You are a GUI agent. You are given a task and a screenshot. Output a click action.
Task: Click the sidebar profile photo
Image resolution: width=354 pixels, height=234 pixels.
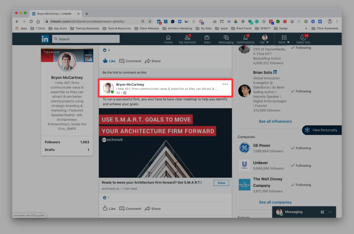(67, 62)
